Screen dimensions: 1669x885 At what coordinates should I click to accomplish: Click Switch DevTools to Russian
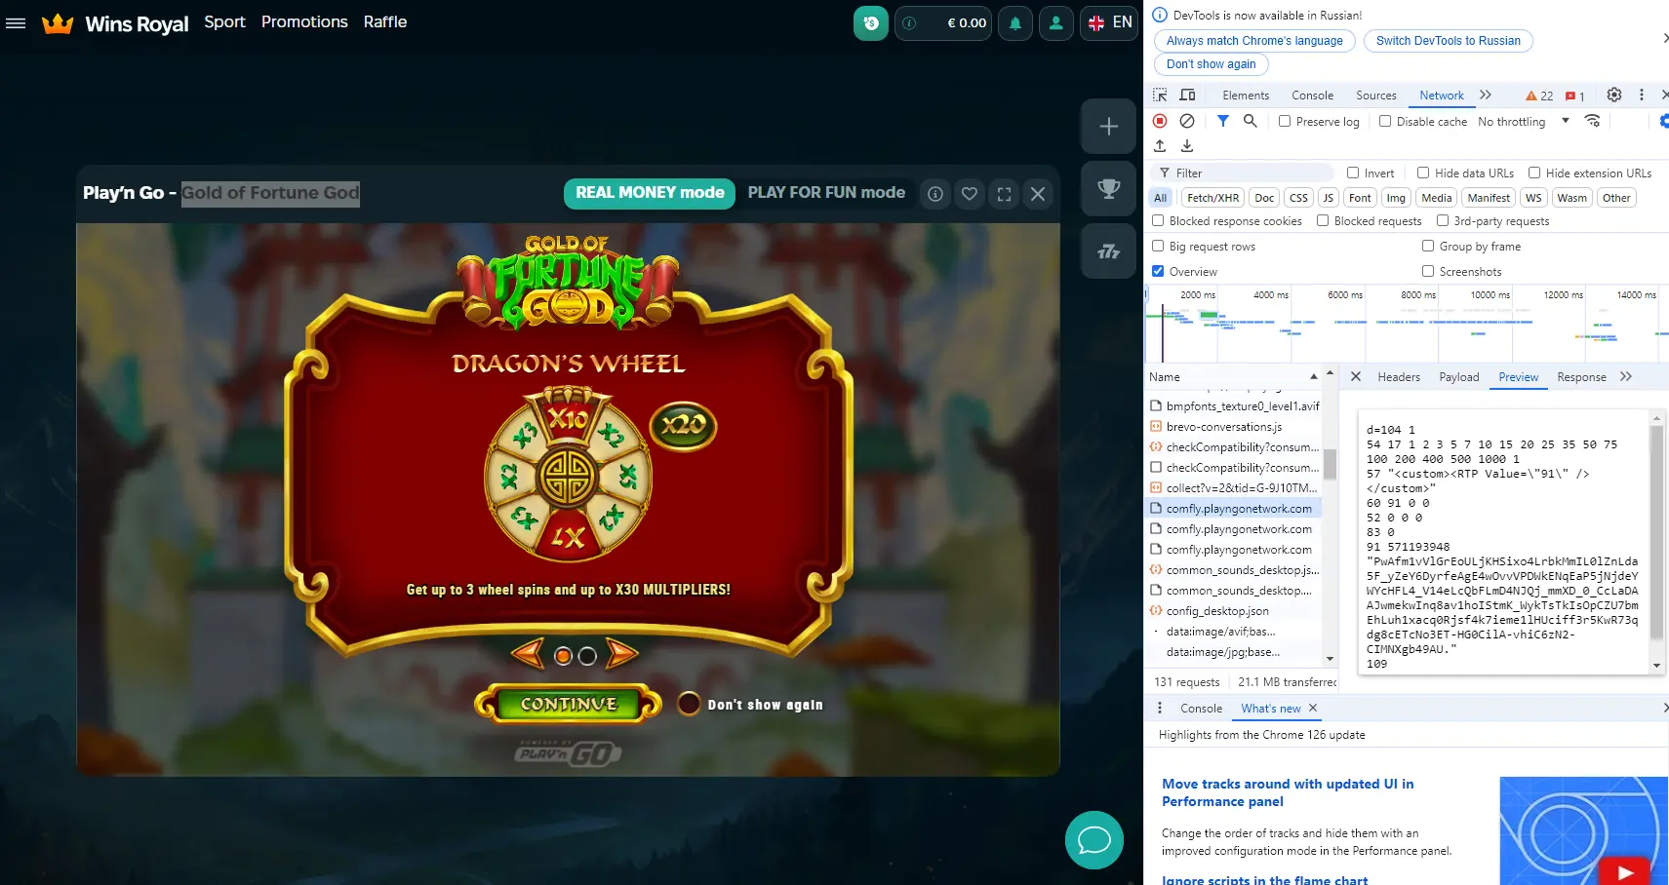1448,41
